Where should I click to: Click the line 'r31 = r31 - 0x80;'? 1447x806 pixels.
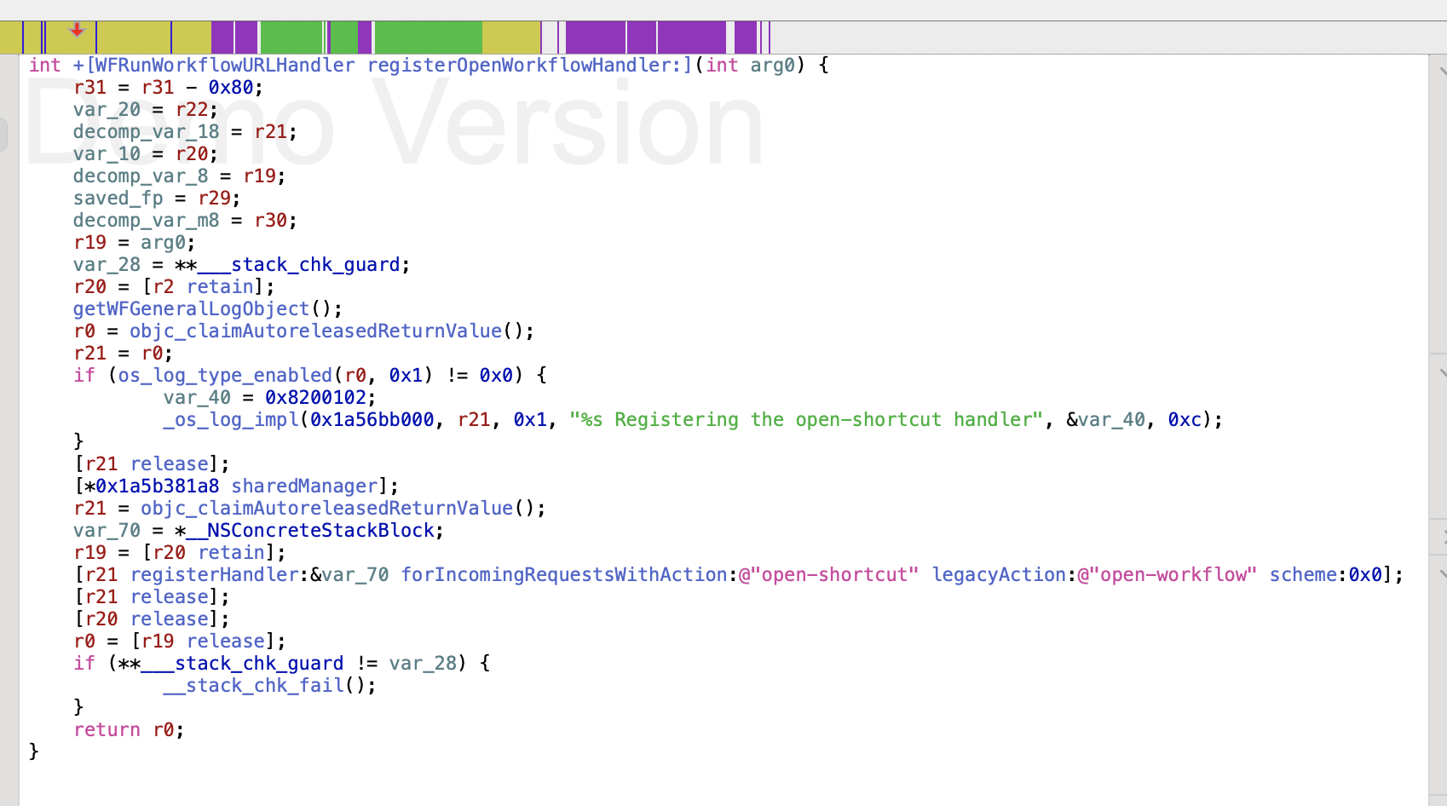[x=168, y=88]
